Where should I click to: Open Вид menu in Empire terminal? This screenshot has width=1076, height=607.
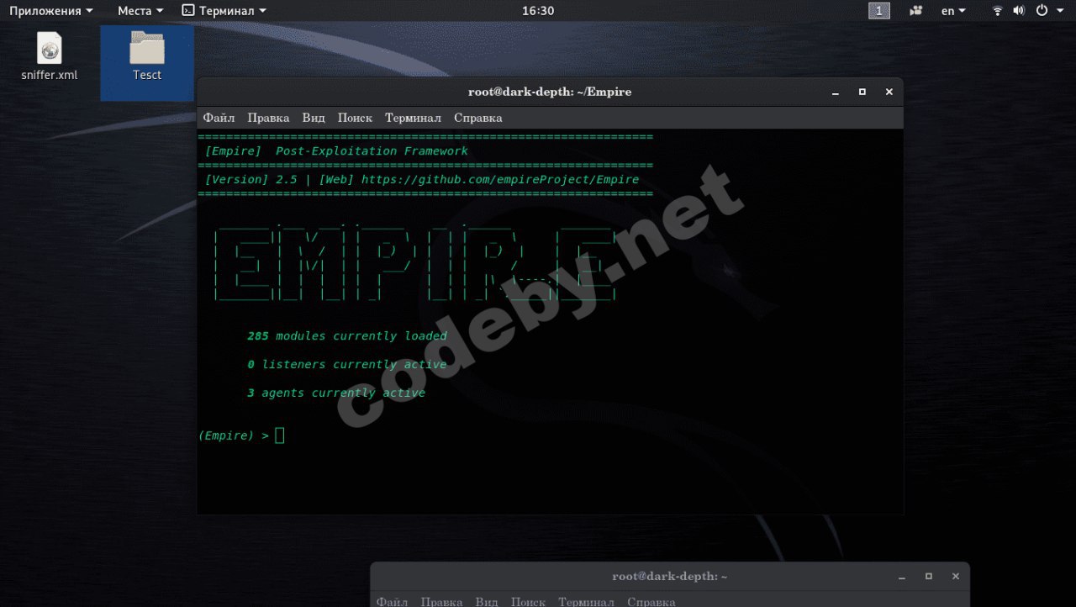coord(314,118)
